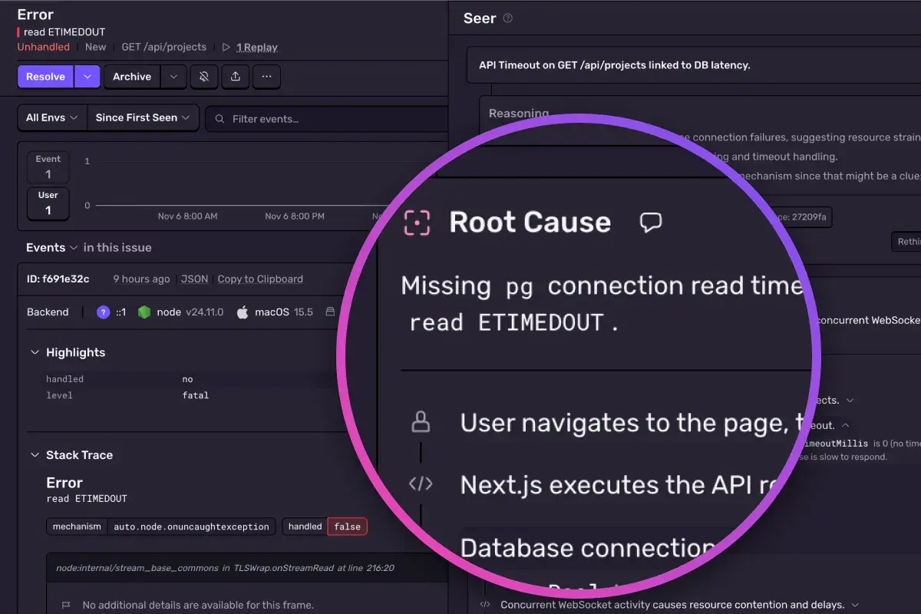
Task: Open the All Envs environment selector
Action: (x=51, y=117)
